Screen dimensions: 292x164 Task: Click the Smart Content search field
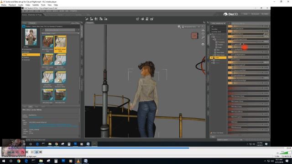click(x=60, y=30)
